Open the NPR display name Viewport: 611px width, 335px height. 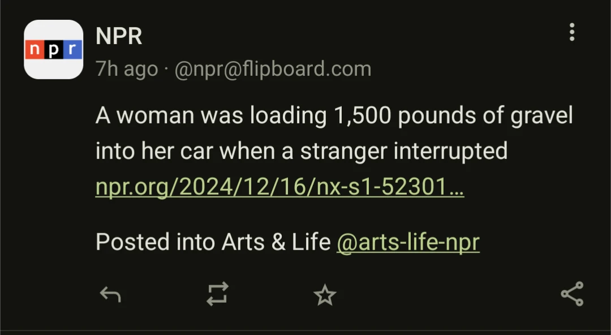[x=119, y=36]
